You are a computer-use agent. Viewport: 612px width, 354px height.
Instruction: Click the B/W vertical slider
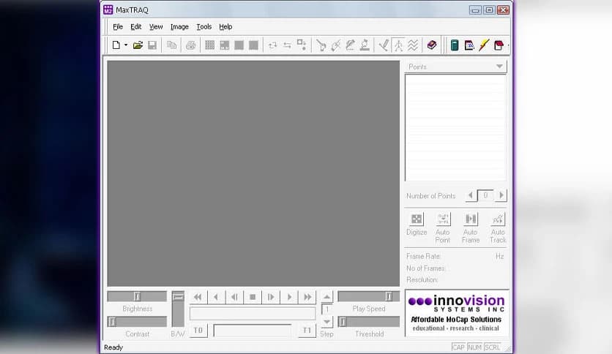click(x=178, y=309)
